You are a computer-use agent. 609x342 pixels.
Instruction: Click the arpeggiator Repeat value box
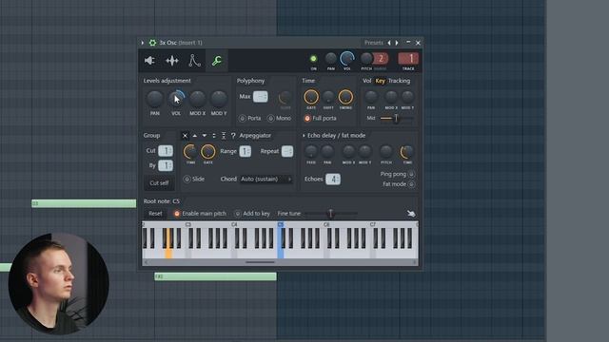point(287,151)
